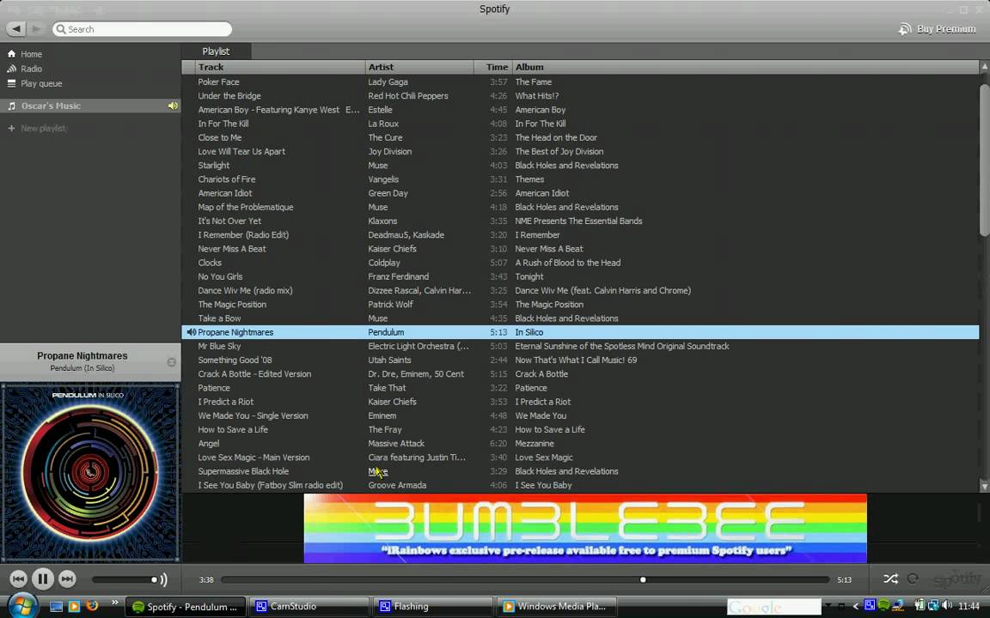990x618 pixels.
Task: Go forward with the navigation arrow
Action: pyautogui.click(x=37, y=29)
